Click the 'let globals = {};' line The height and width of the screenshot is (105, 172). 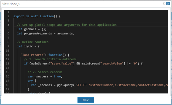32,29
